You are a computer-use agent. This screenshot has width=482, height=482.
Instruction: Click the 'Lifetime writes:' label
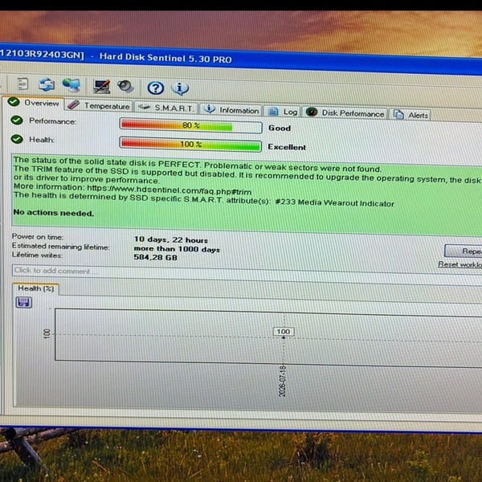37,255
